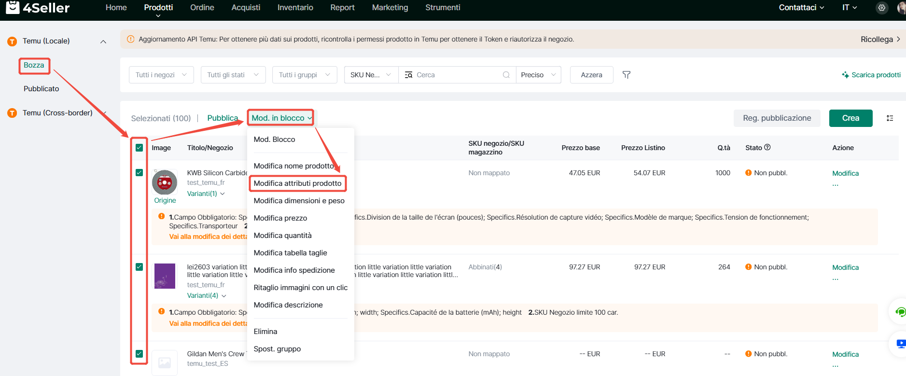Open the Ordine menu
The height and width of the screenshot is (376, 906).
(x=202, y=8)
